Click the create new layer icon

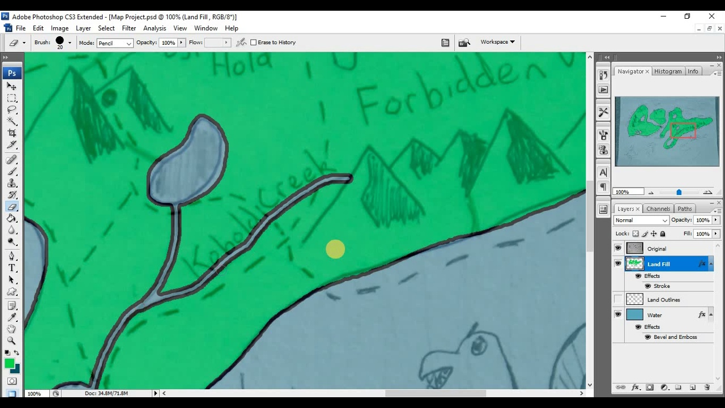[x=692, y=388]
